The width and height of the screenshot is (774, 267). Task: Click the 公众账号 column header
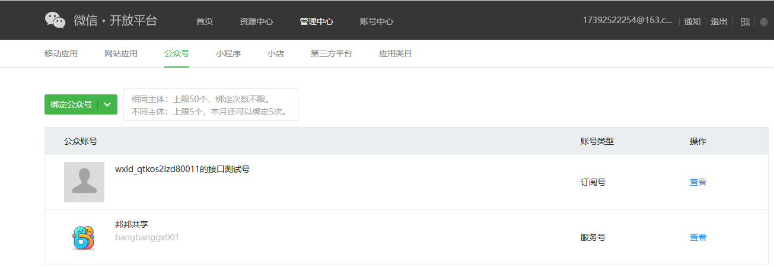click(x=81, y=141)
